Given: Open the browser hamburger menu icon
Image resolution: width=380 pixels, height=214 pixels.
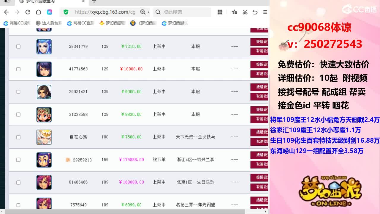Looking at the screenshot, I should pos(265,12).
